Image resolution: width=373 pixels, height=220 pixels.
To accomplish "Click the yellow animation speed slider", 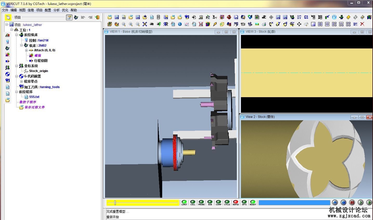I will pyautogui.click(x=143, y=203).
